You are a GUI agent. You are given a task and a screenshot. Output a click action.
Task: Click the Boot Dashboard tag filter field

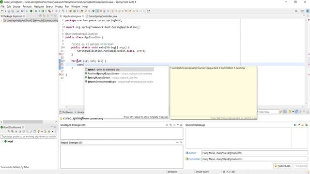coord(29,136)
